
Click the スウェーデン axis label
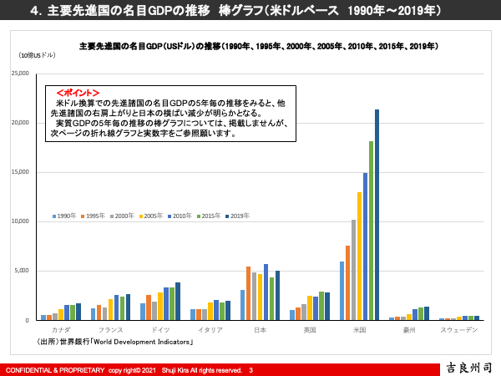459,330
